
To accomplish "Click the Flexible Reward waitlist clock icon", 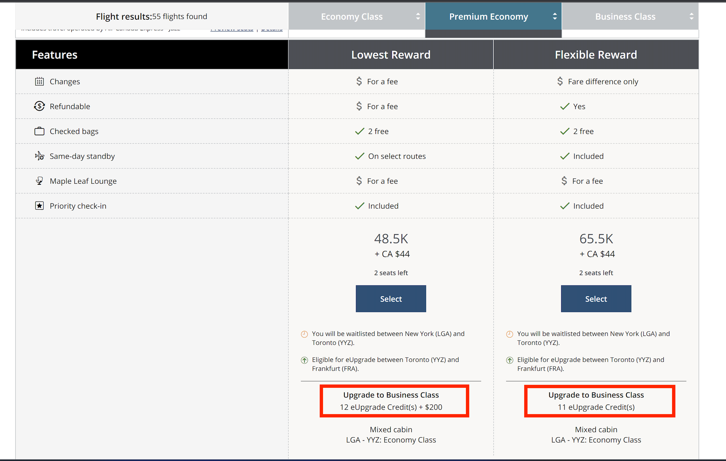I will pyautogui.click(x=510, y=334).
